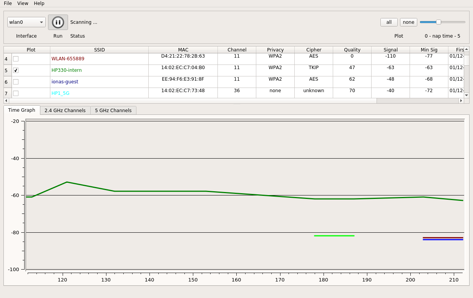This screenshot has width=473, height=298.
Task: Open the View menu
Action: point(23,3)
